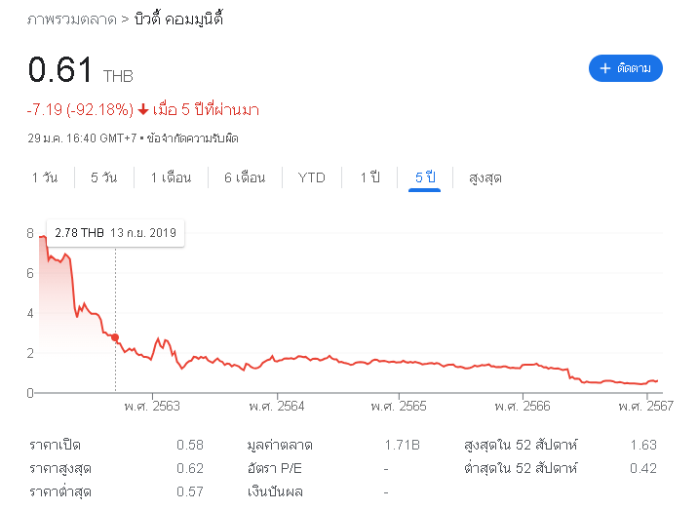
Task: Select the 1 วัน time range tab
Action: click(x=45, y=177)
